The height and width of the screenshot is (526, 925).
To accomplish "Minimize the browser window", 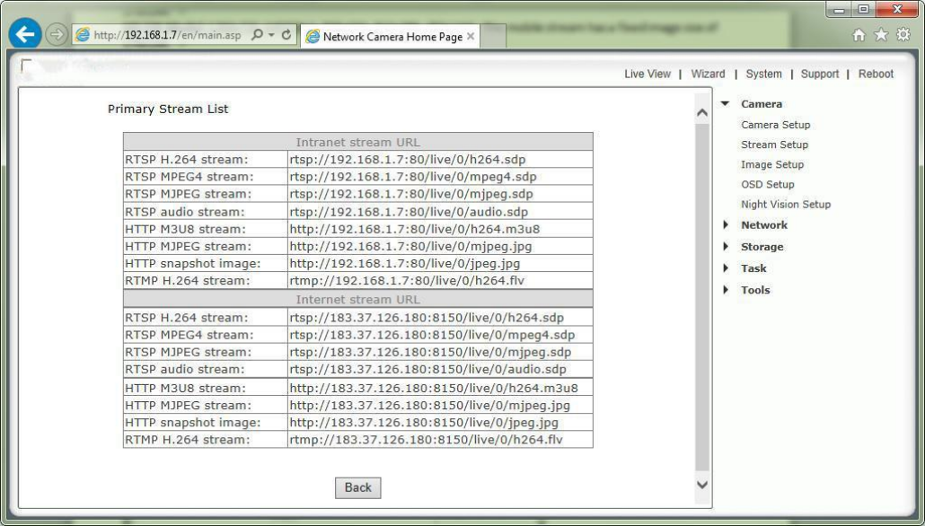I will coord(838,10).
